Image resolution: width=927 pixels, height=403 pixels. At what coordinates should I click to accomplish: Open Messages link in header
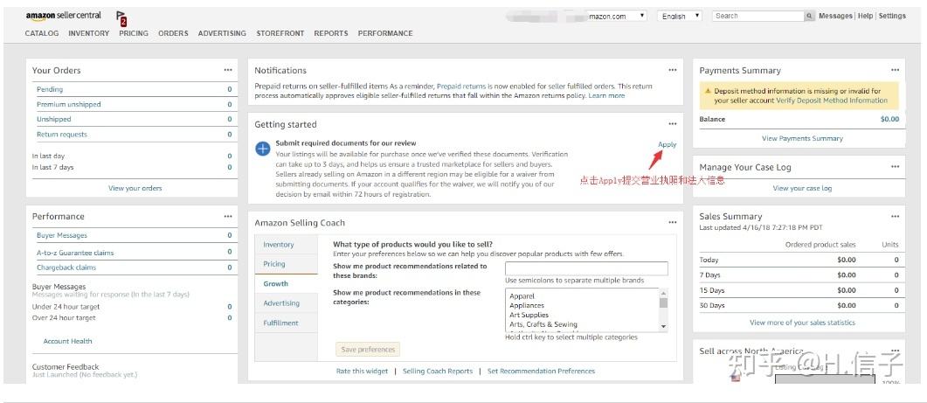[x=835, y=16]
